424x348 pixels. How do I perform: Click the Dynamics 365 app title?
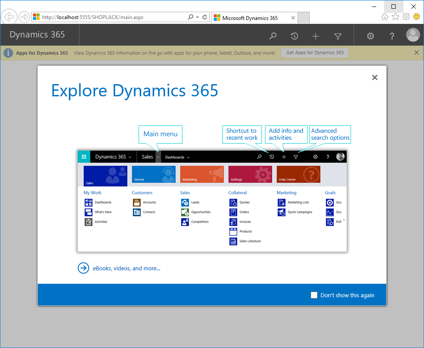pyautogui.click(x=37, y=35)
